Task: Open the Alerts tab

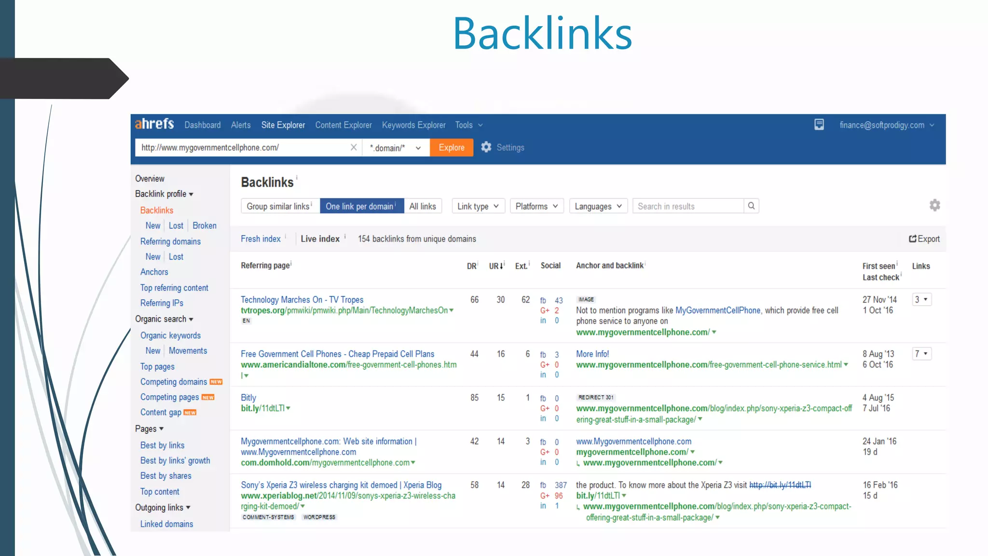Action: click(x=241, y=125)
